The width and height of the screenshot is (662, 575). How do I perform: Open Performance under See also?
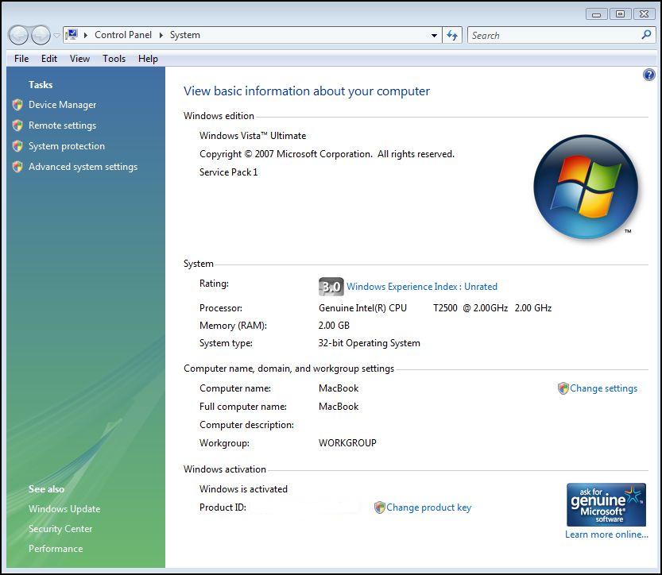coord(56,549)
